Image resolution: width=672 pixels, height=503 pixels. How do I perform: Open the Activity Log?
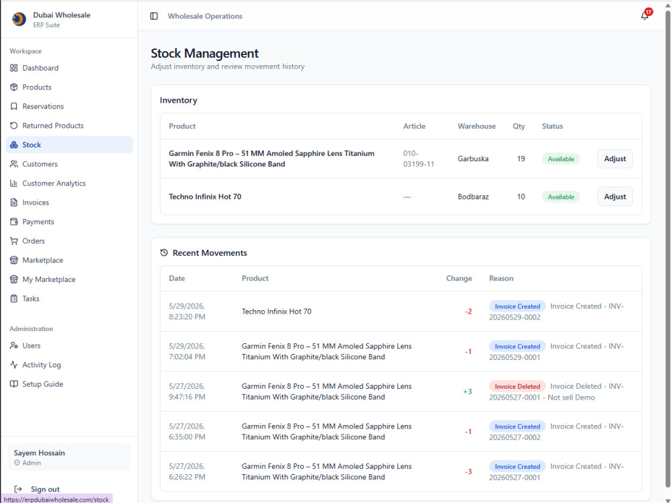(69, 365)
